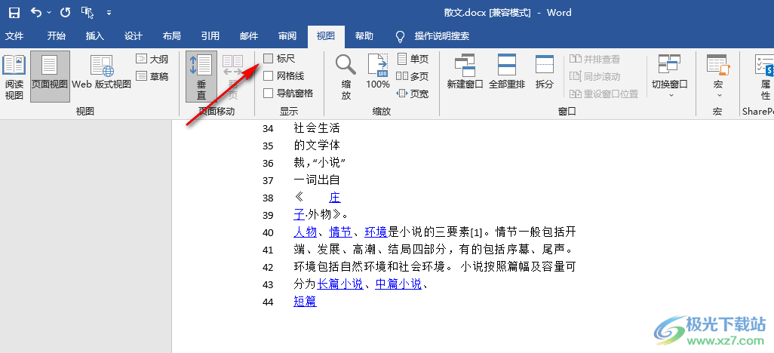
Task: Click the 操作说明搜索 search box
Action: point(442,36)
